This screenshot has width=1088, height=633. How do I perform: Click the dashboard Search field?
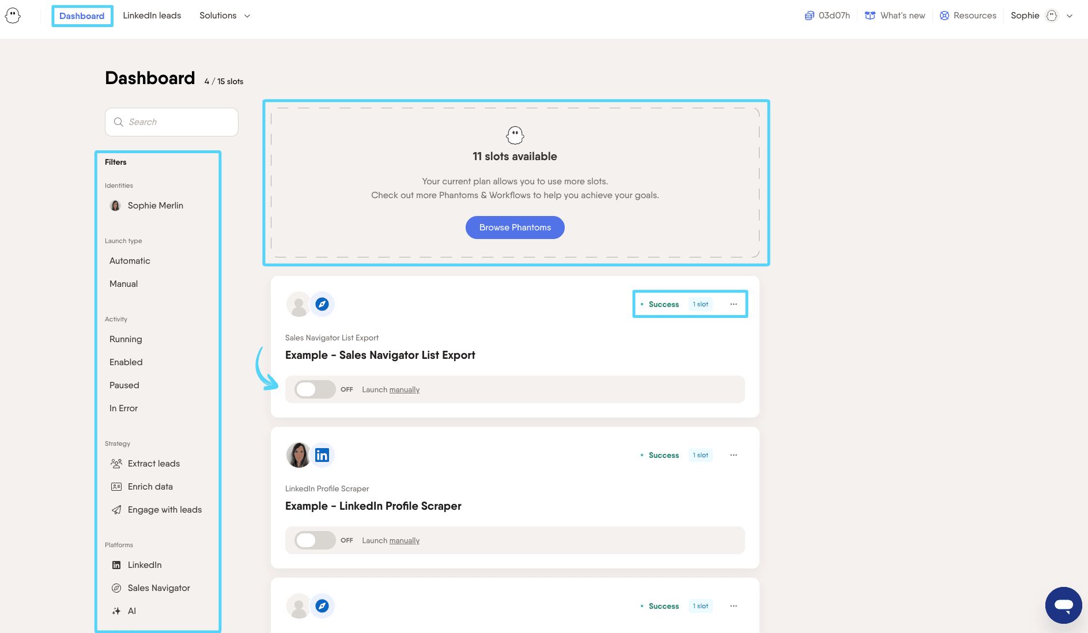coord(172,122)
